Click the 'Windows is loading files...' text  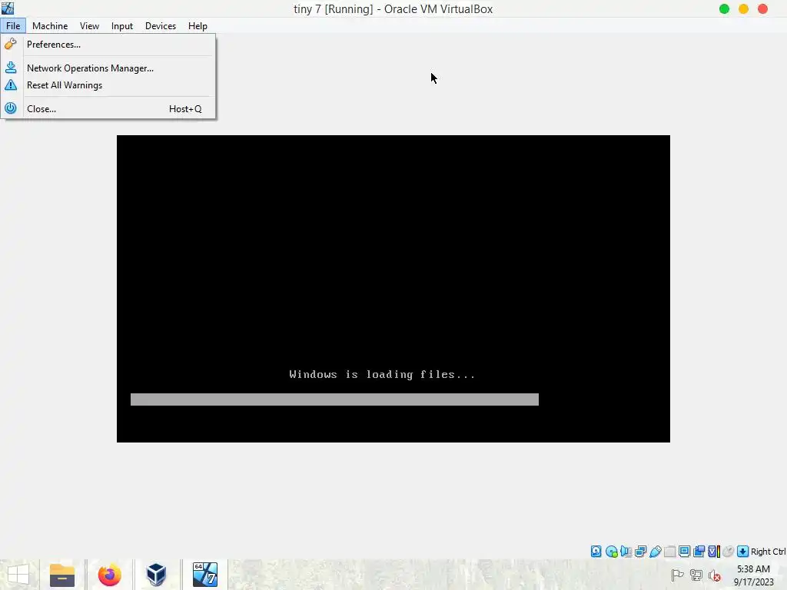(382, 374)
